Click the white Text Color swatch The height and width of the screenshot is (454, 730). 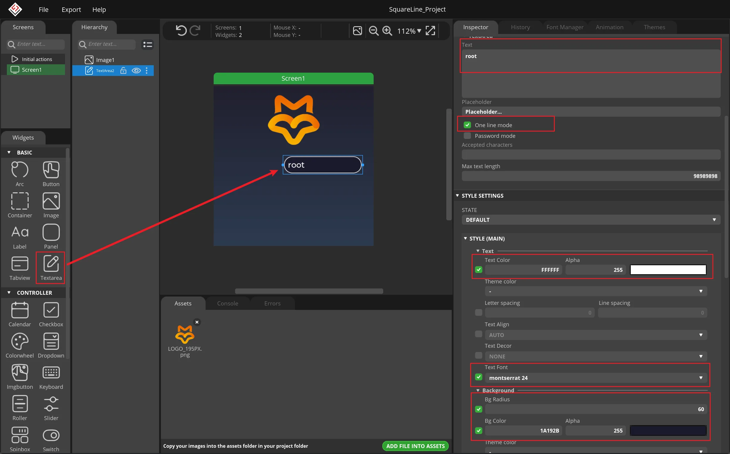(x=668, y=270)
